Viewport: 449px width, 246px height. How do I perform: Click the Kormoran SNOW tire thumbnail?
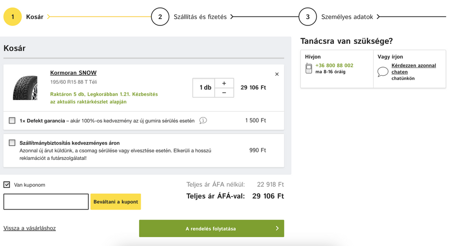click(x=25, y=87)
